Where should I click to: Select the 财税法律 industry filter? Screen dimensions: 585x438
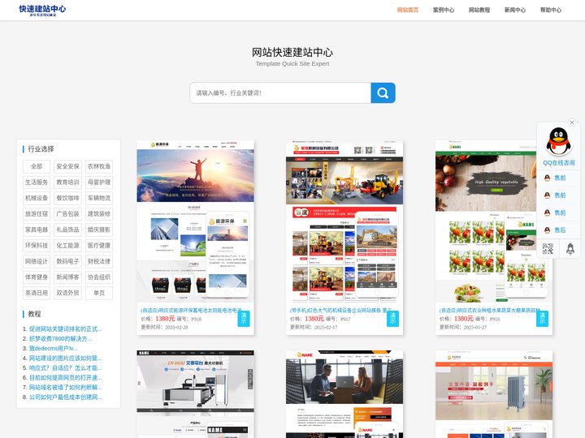[x=99, y=261]
